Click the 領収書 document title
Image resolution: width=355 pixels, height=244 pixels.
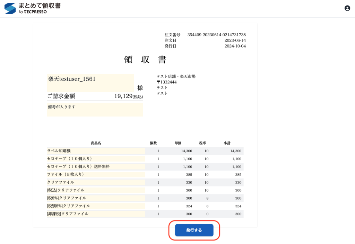click(x=145, y=60)
